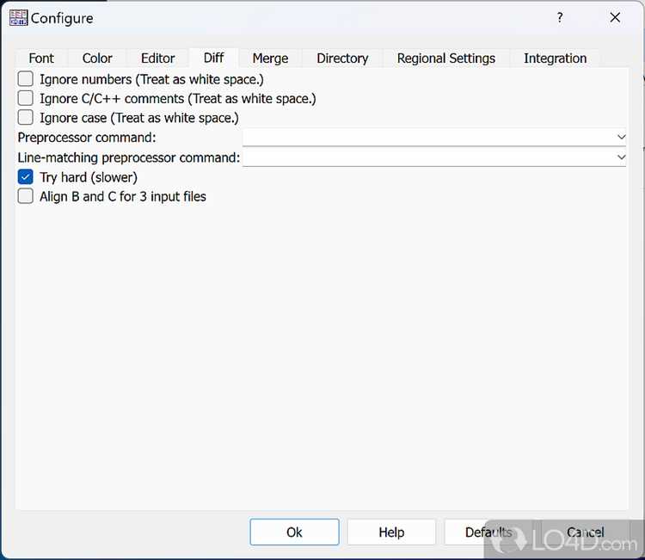Uncheck Try hard (slower) option
Viewport: 645px width, 560px height.
tap(26, 177)
